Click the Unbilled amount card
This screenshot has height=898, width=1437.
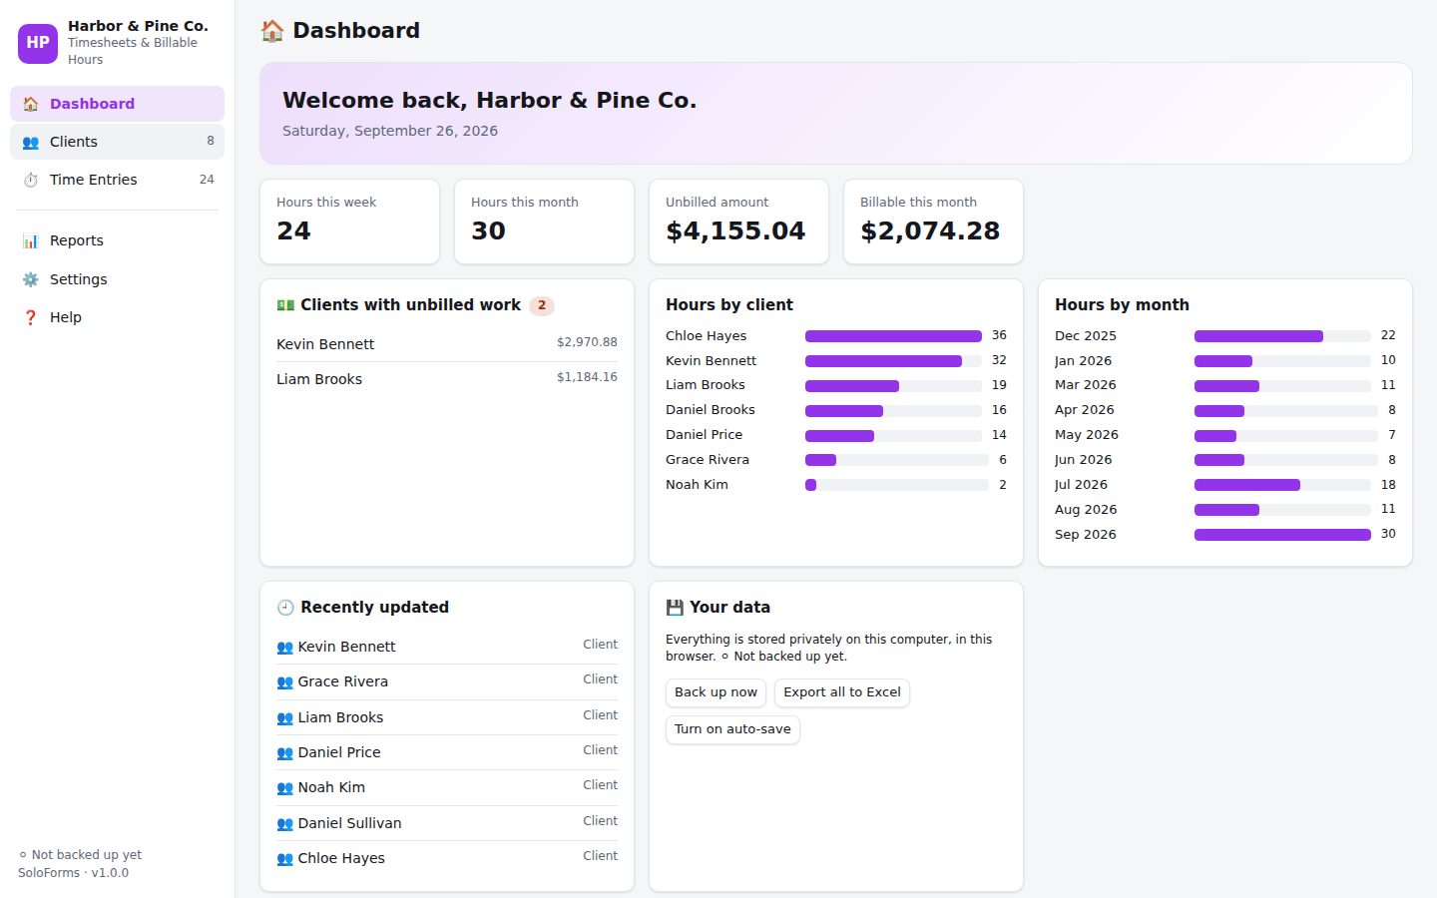[x=738, y=222]
